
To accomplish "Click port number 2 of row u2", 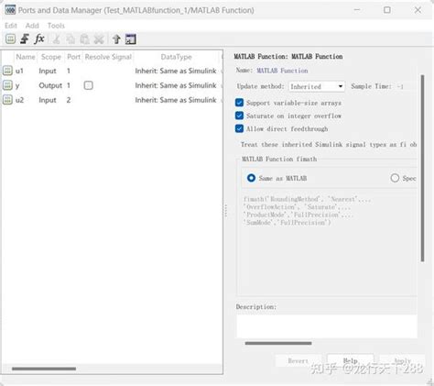I will [69, 100].
